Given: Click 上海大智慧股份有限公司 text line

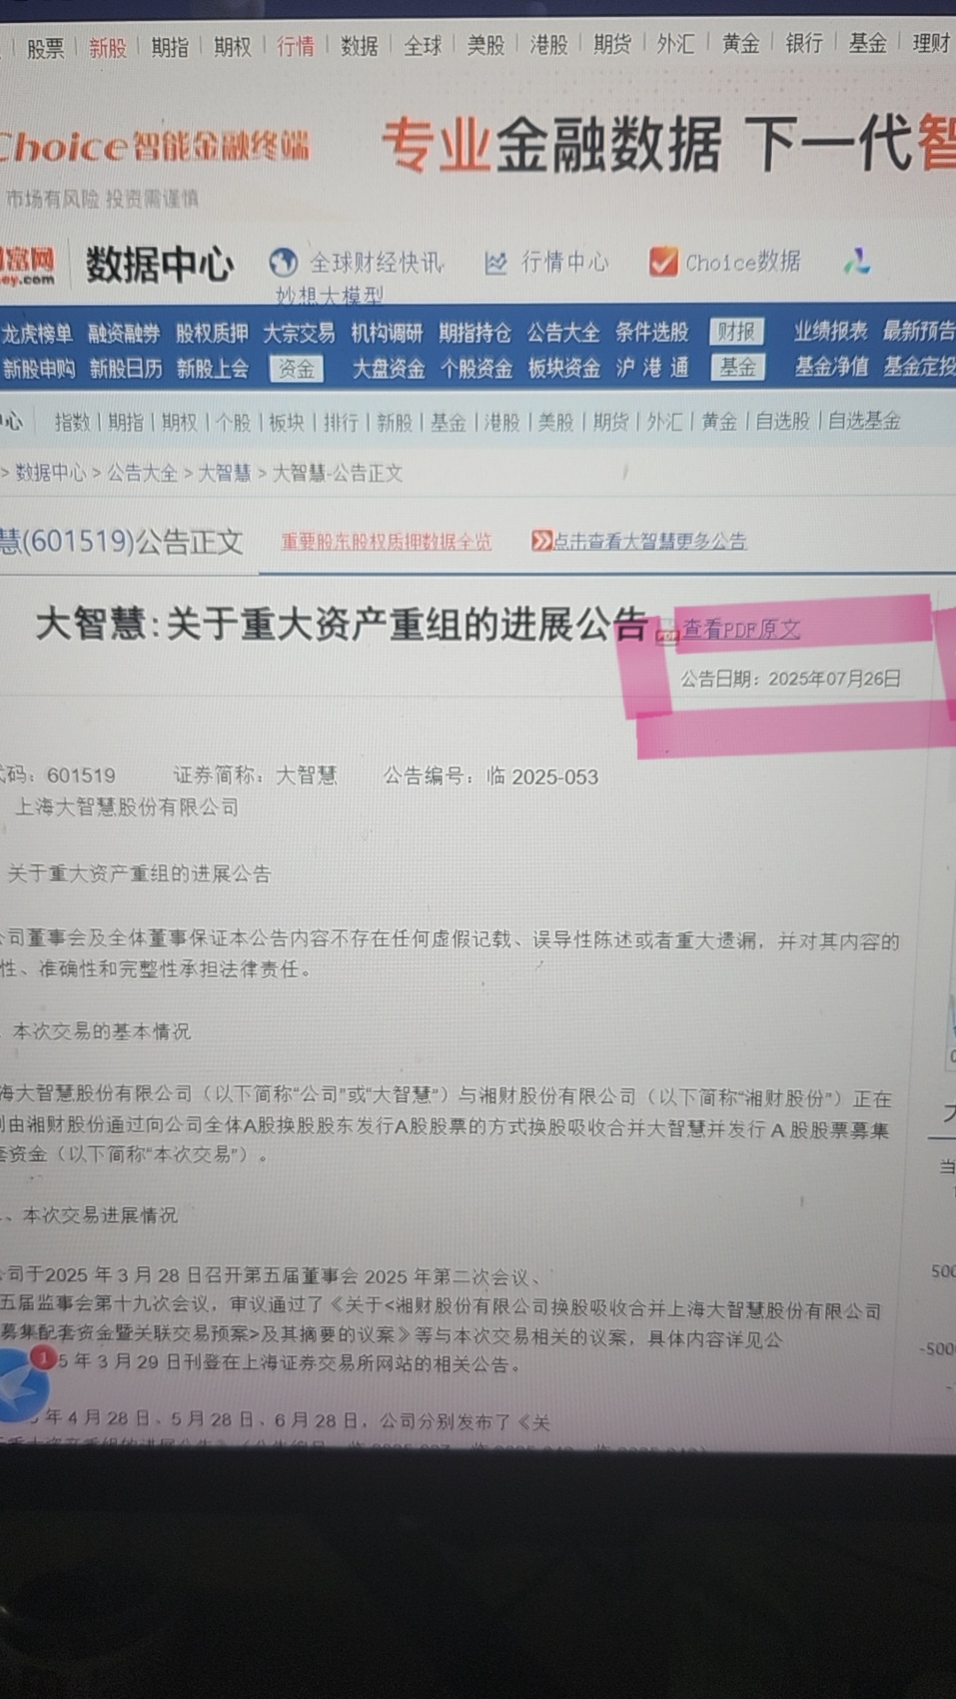Looking at the screenshot, I should pyautogui.click(x=127, y=807).
